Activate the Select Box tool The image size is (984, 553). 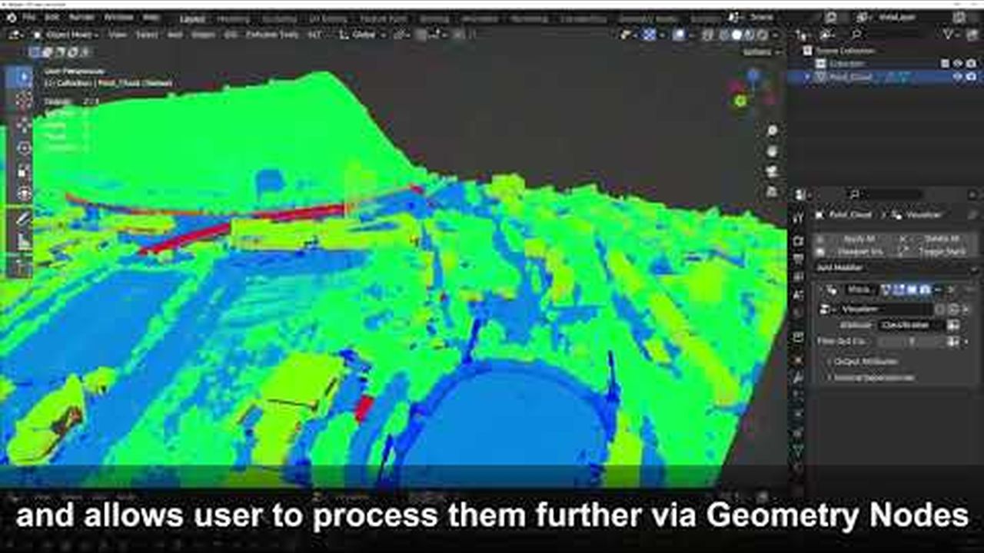[24, 76]
